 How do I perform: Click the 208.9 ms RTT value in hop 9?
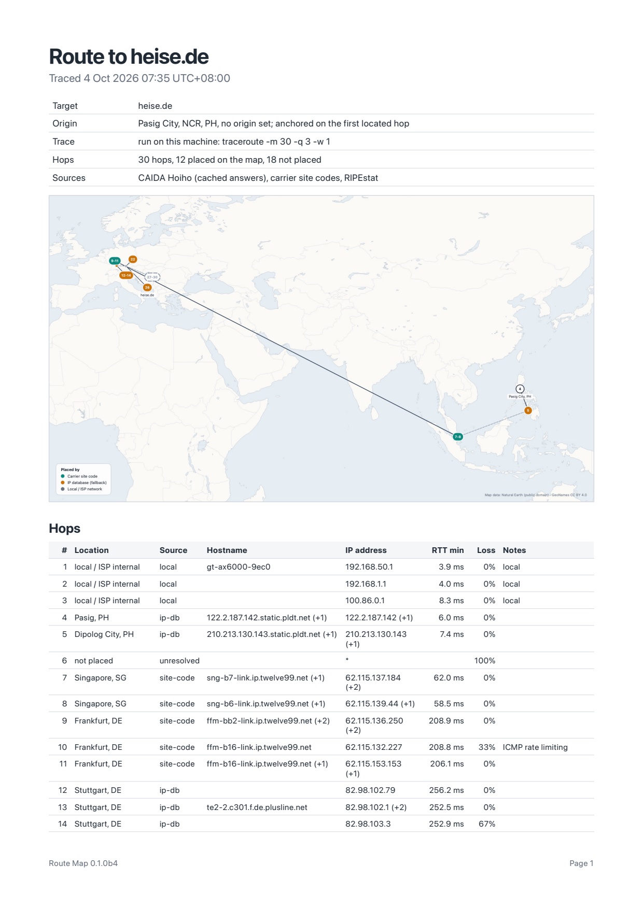[446, 721]
